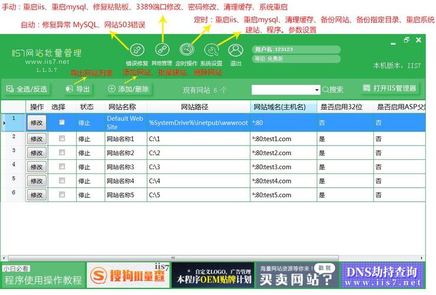Select the %SystemDrive%\inetpub\wwwroot path cell
Image resolution: width=436 pixels, height=295 pixels.
[x=199, y=123]
